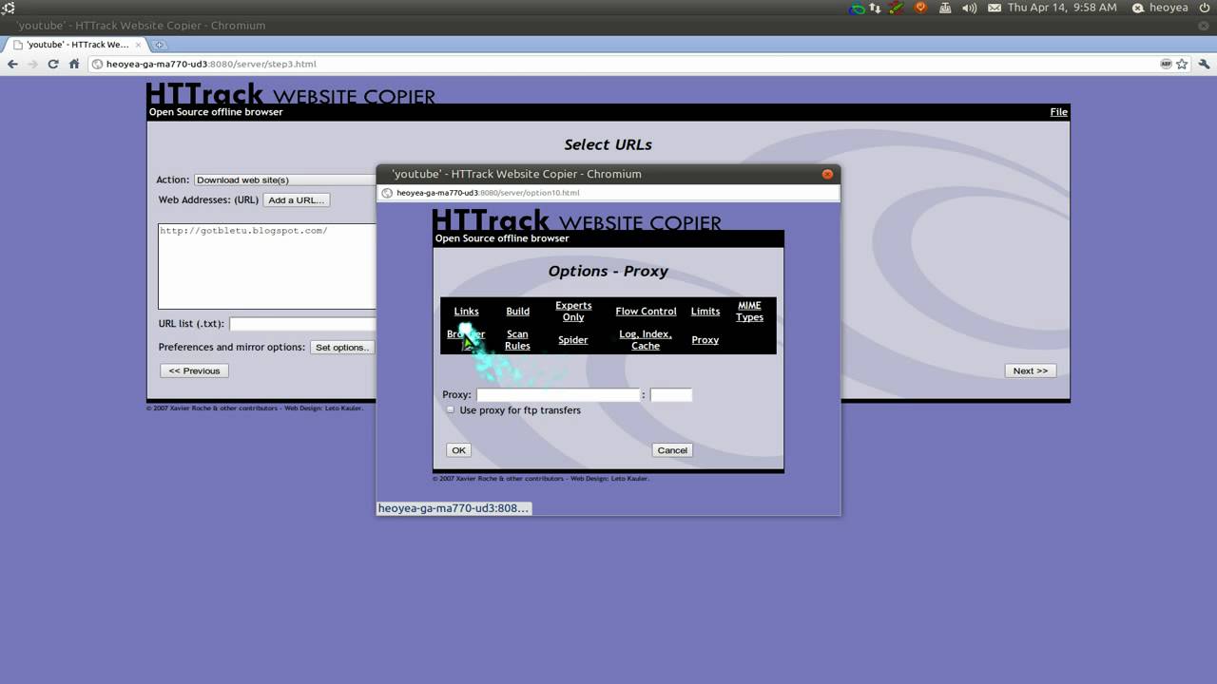Open the Scan Rules options tab
The height and width of the screenshot is (684, 1217).
[517, 340]
